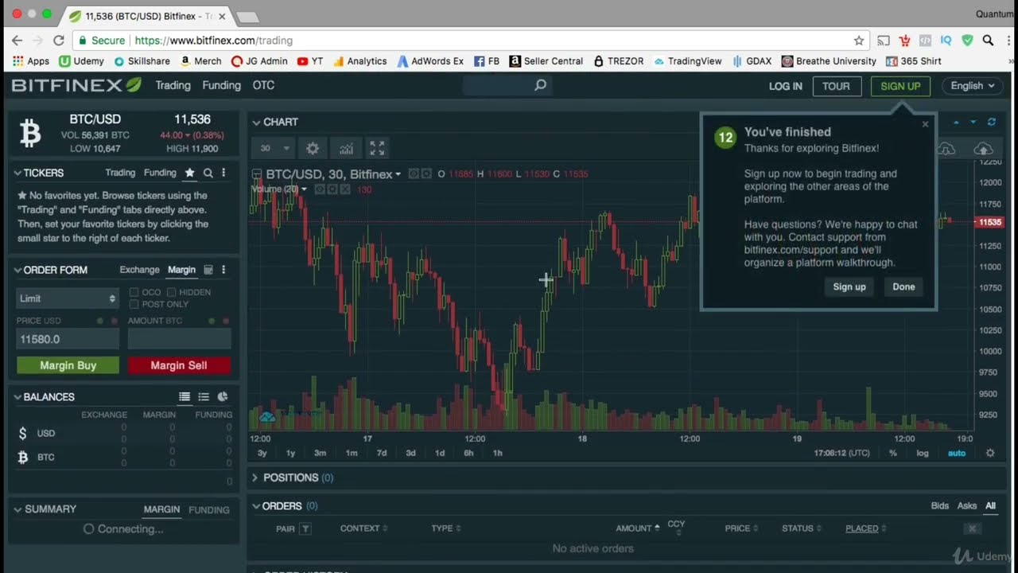The width and height of the screenshot is (1018, 573).
Task: Collapse the SUMMARY panel
Action: coord(17,509)
